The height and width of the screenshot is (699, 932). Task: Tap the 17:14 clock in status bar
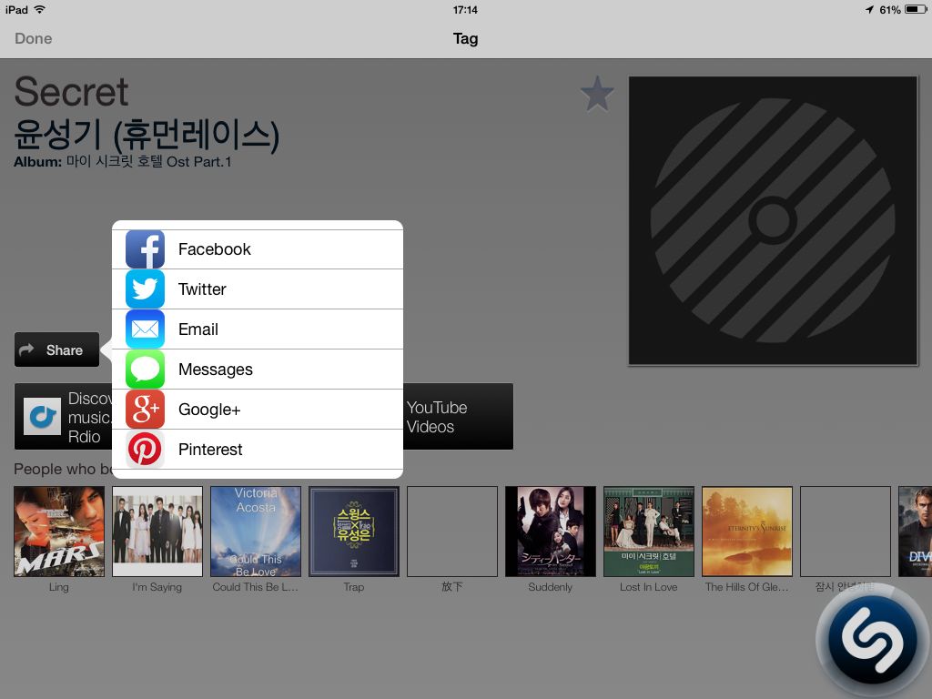point(465,9)
